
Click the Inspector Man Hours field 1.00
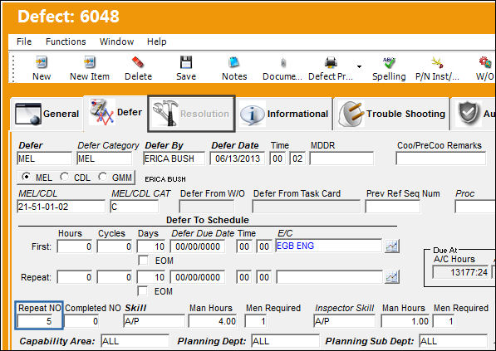(405, 321)
